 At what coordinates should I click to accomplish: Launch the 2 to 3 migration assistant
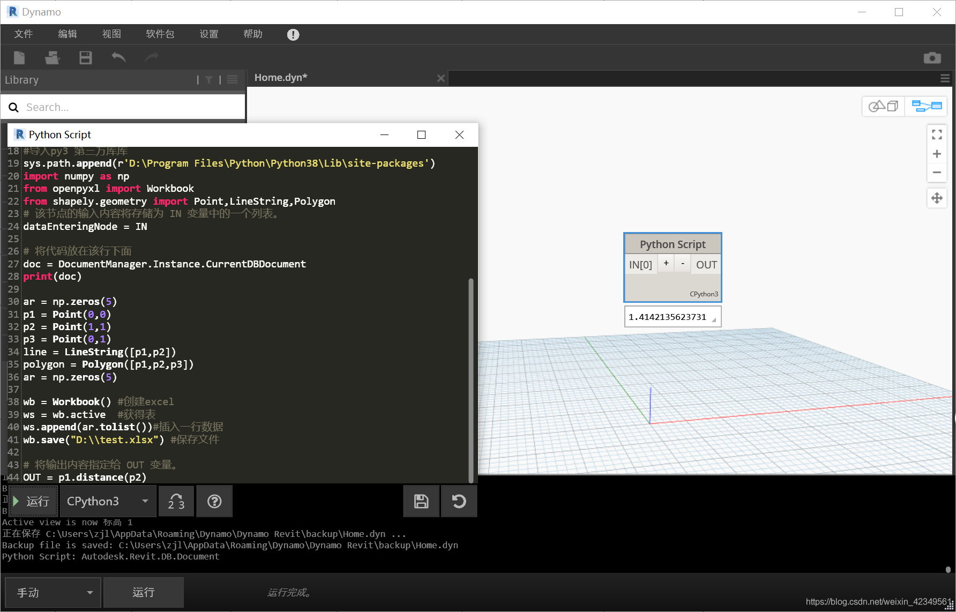pos(176,501)
